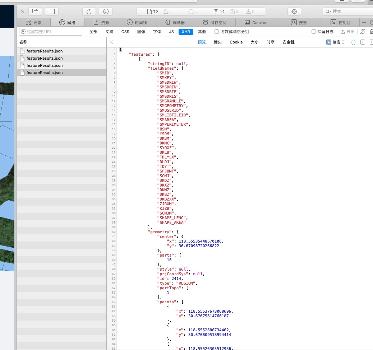This screenshot has height=350, width=373.
Task: Click the "fieldNames" key in JSON
Action: [163, 68]
